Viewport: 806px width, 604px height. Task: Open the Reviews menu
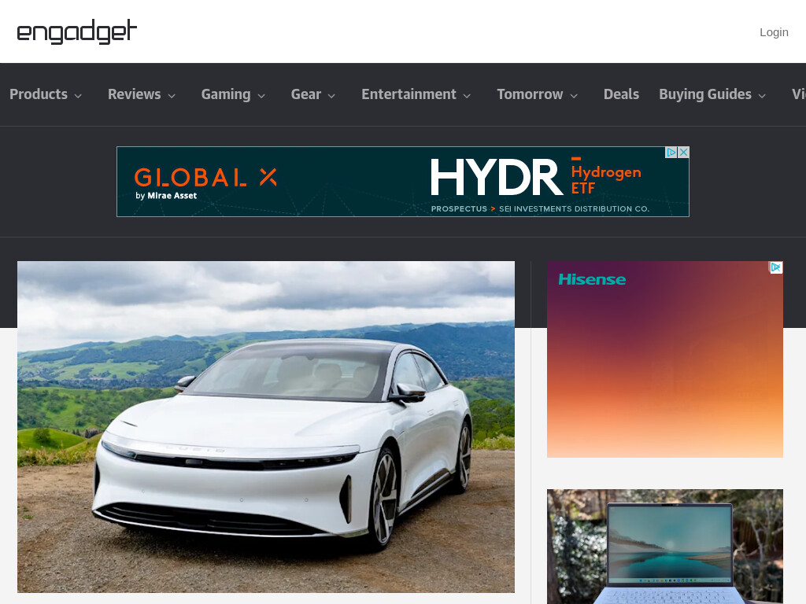(x=134, y=94)
